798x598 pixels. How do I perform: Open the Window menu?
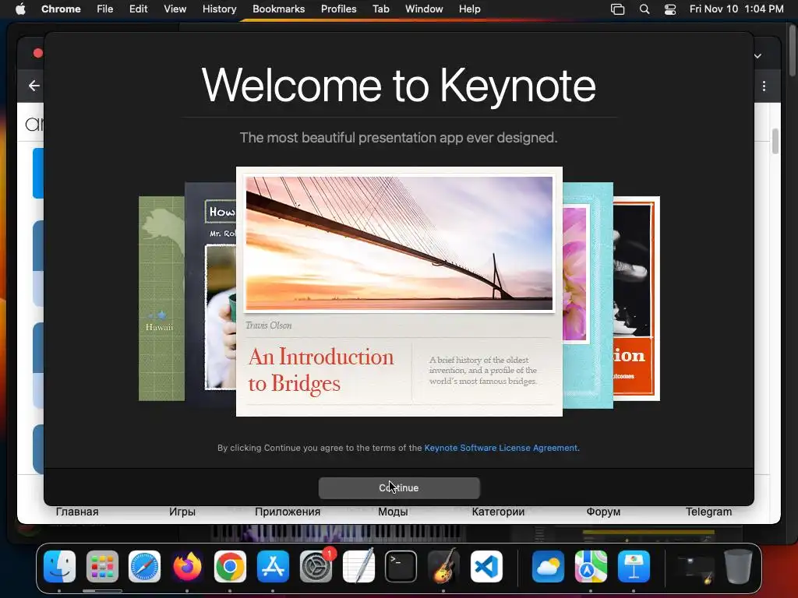tap(424, 9)
